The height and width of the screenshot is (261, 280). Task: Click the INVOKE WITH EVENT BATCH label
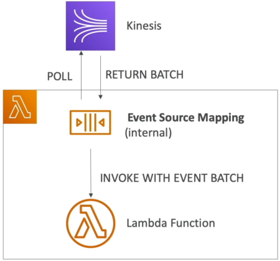(172, 178)
